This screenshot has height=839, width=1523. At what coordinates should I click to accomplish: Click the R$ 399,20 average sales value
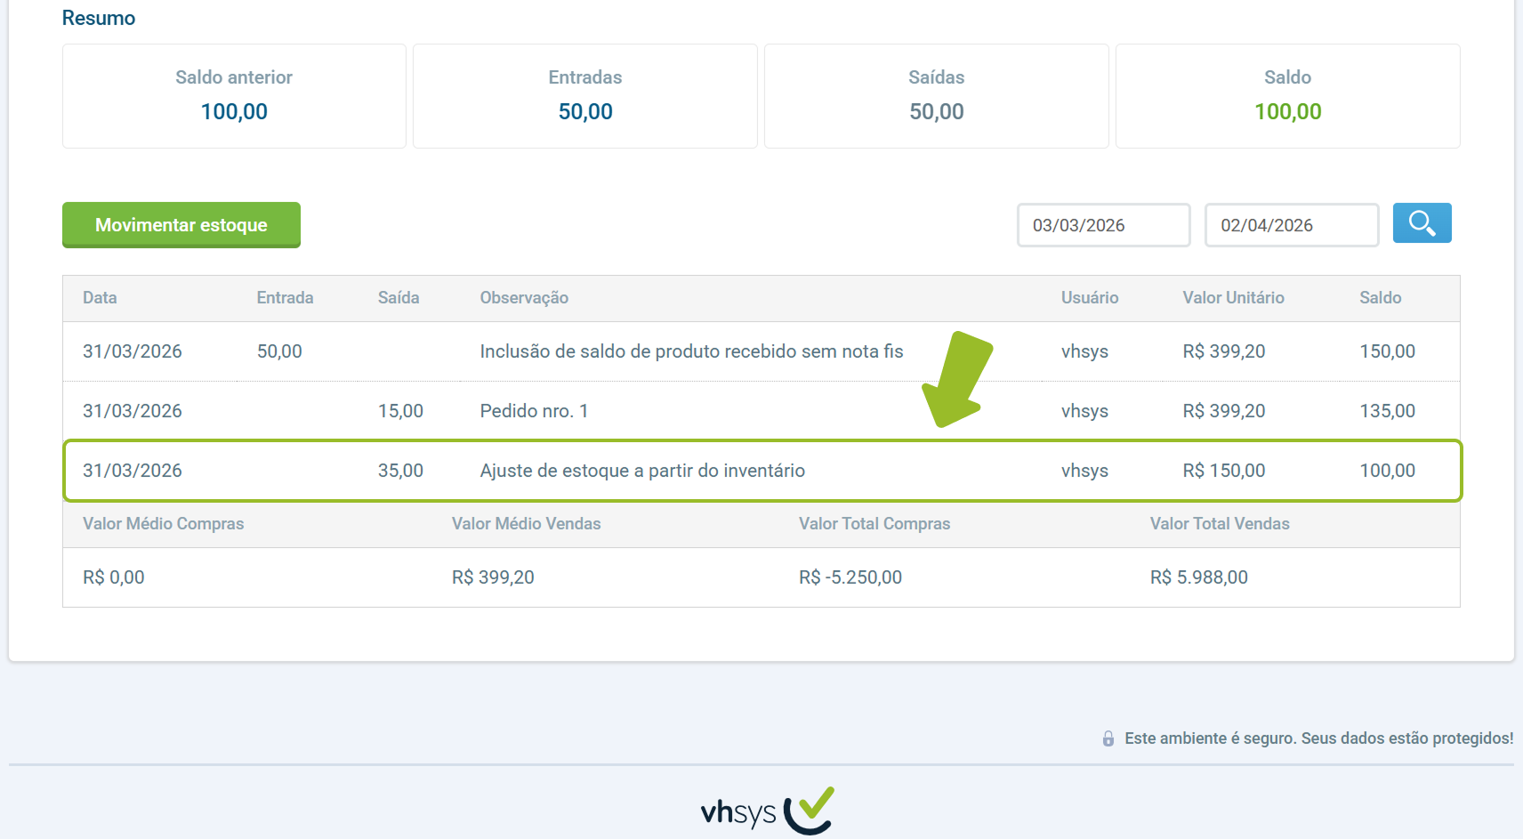click(493, 577)
